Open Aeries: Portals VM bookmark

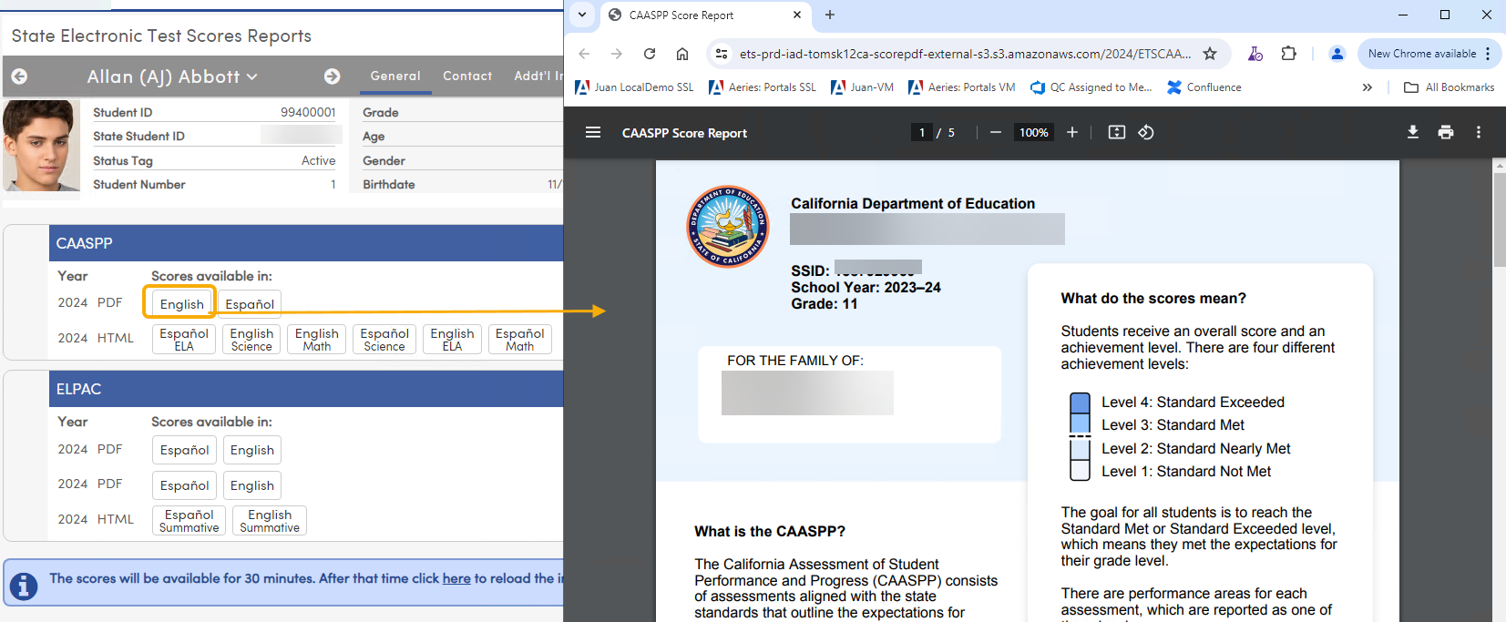coord(961,87)
